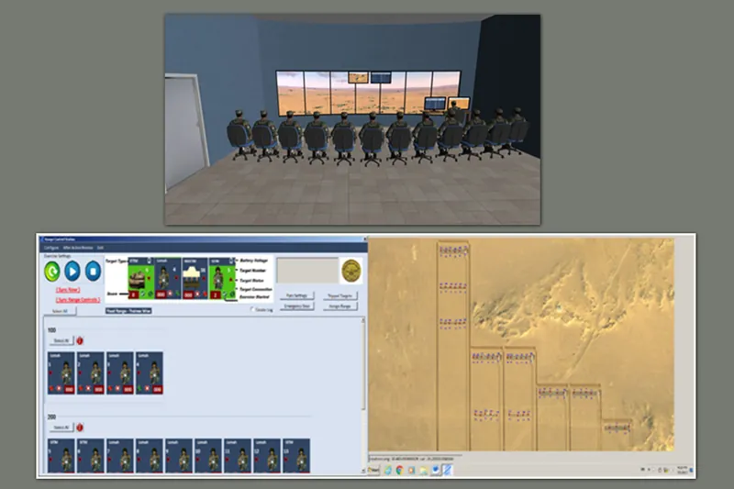The height and width of the screenshot is (489, 734).
Task: Click the coordinates readout below the map
Action: [x=412, y=459]
